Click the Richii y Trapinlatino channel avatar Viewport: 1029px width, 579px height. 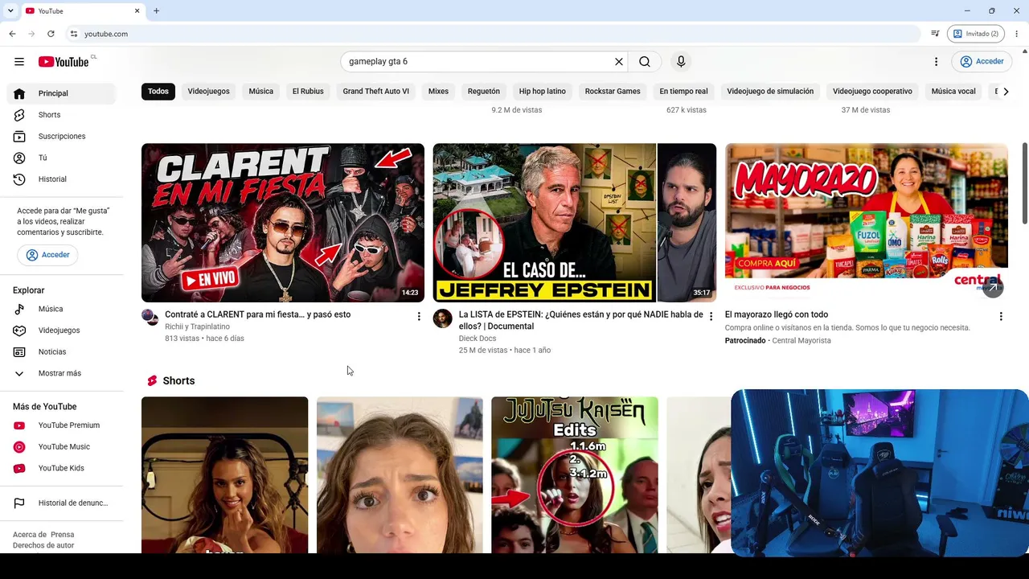pos(150,317)
